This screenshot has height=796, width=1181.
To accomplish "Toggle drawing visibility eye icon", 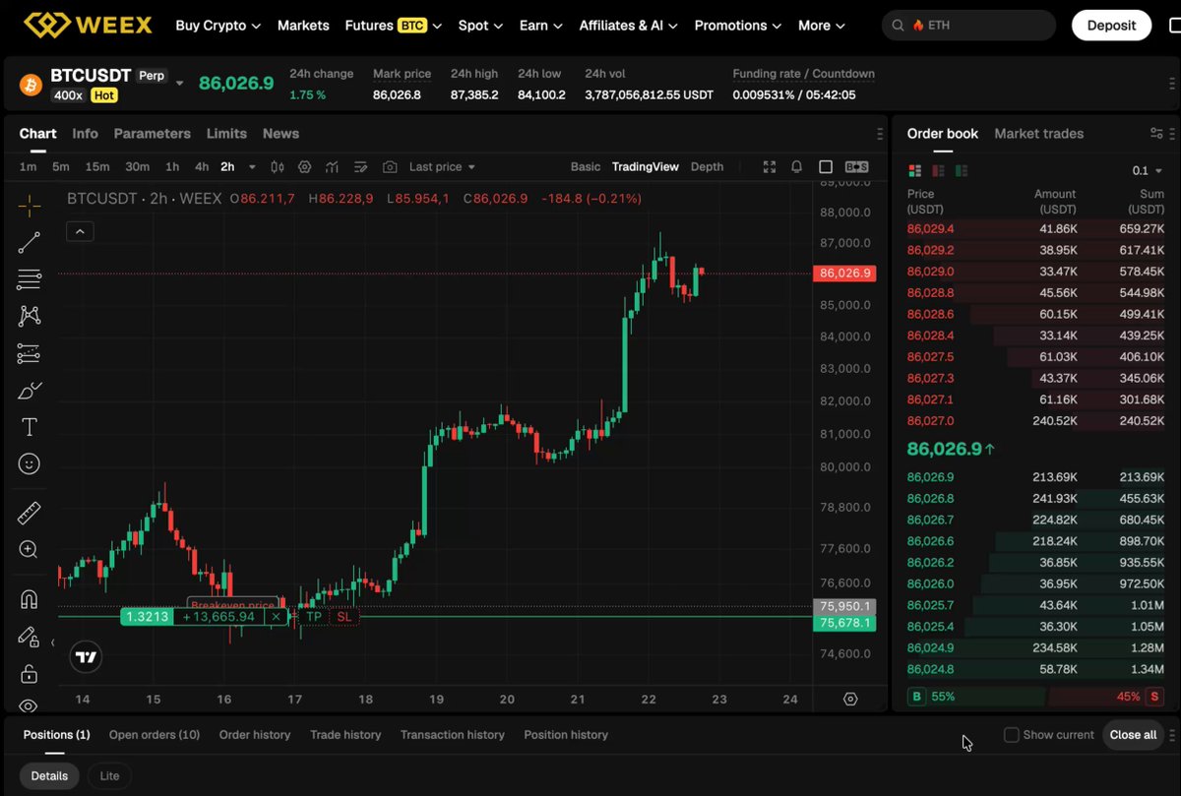I will click(x=30, y=705).
